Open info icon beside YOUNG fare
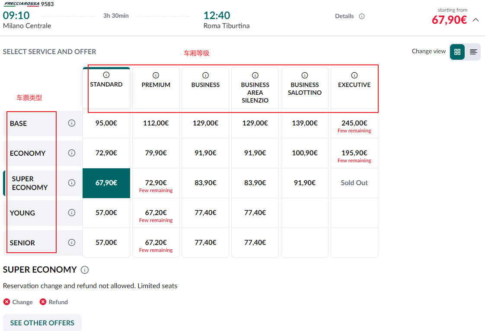 72,212
